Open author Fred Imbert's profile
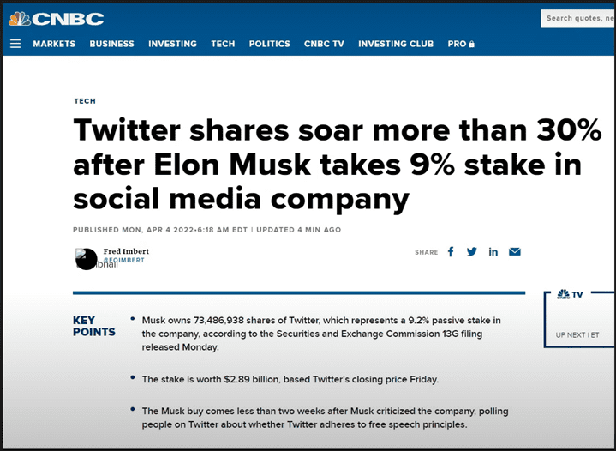 126,251
